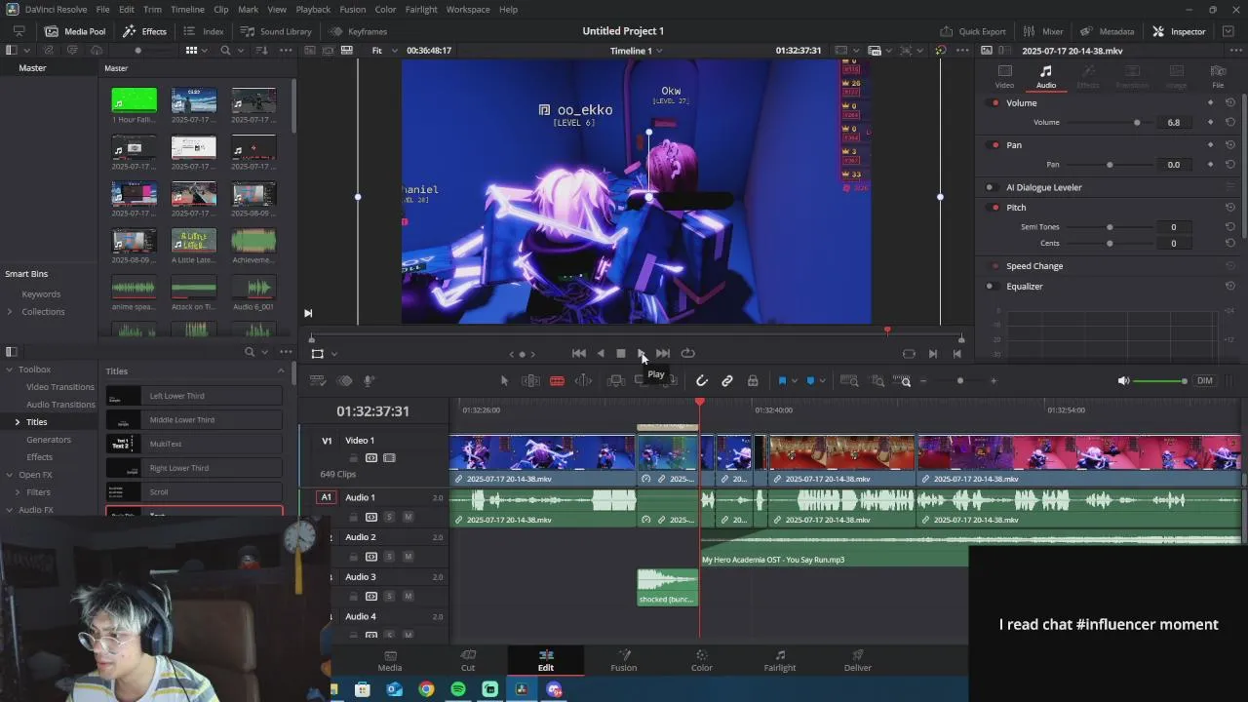The image size is (1248, 702).
Task: Switch to the Color page tab
Action: (x=701, y=660)
